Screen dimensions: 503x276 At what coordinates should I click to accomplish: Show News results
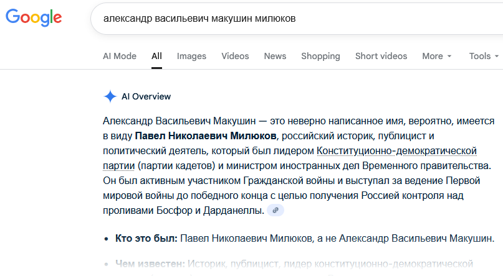[x=275, y=56]
